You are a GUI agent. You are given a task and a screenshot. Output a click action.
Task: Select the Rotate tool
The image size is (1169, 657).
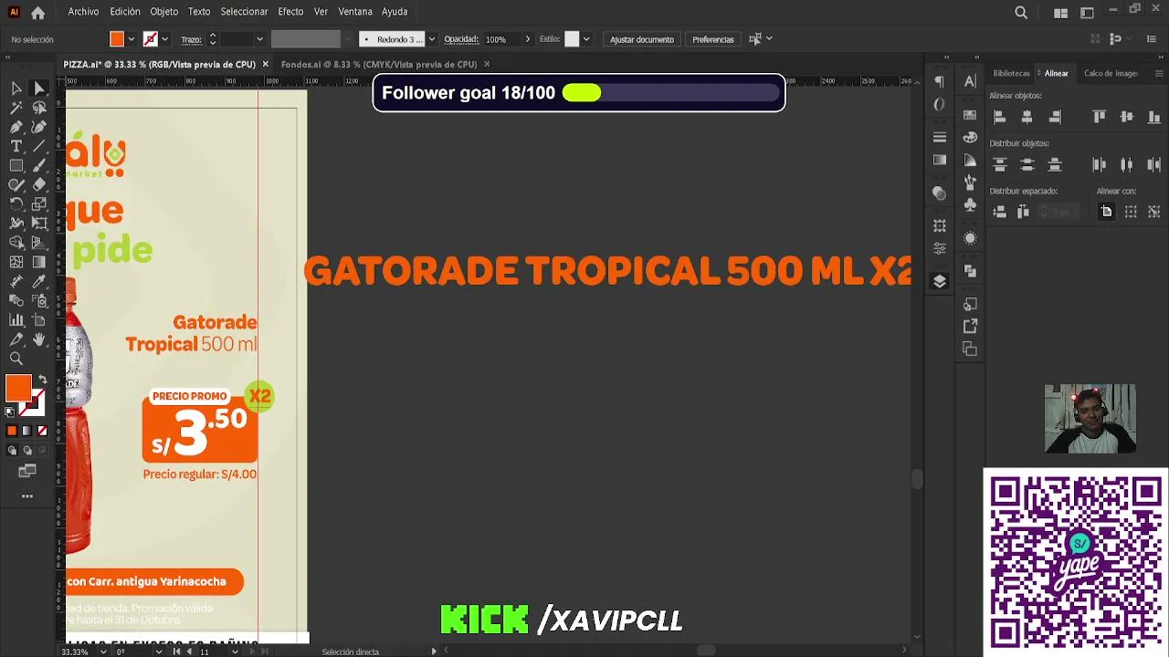16,203
